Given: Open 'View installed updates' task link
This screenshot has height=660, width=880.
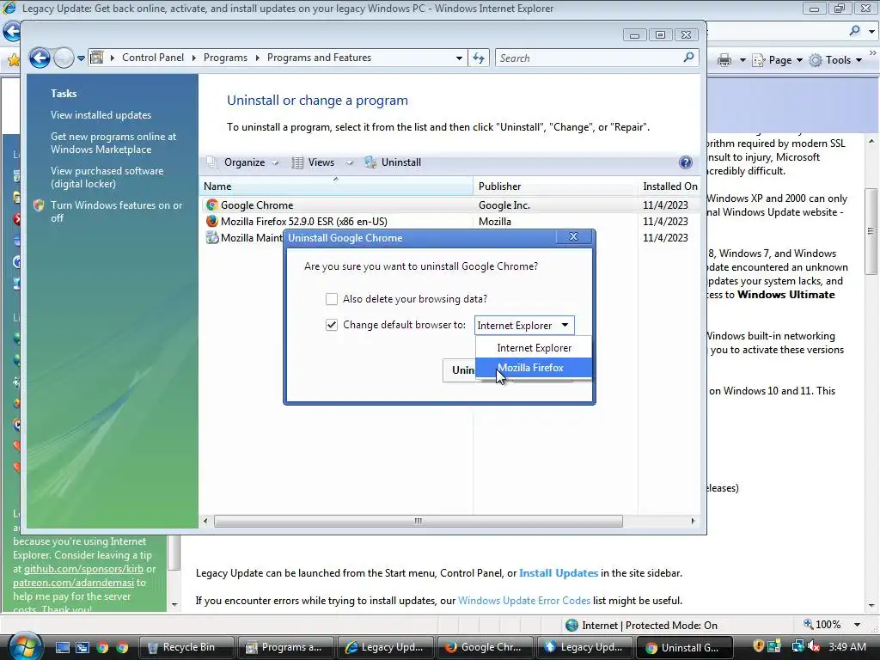Looking at the screenshot, I should 101,115.
